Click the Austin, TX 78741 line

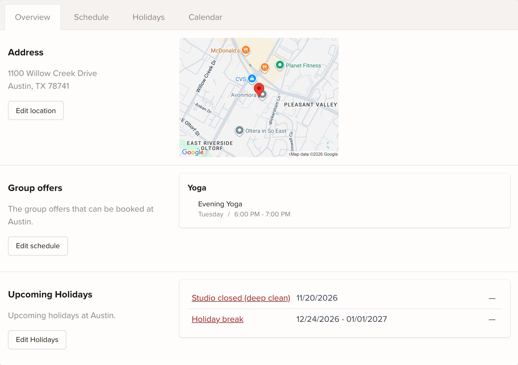tap(39, 86)
